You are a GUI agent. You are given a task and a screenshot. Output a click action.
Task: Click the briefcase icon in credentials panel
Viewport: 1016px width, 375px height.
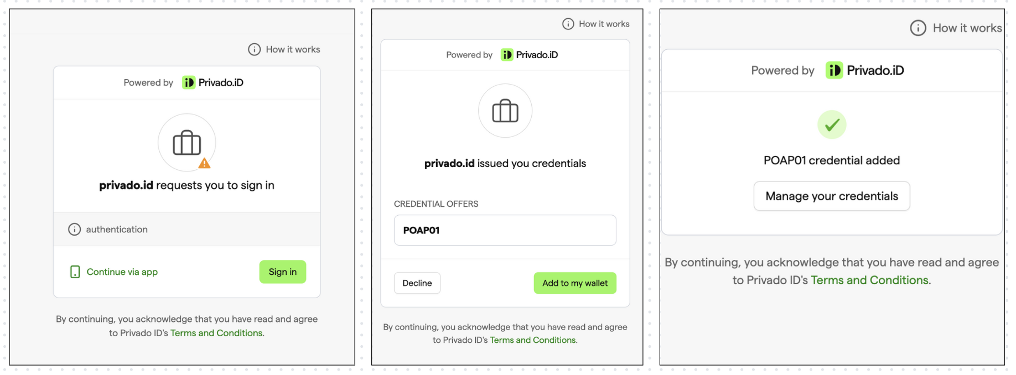[505, 111]
